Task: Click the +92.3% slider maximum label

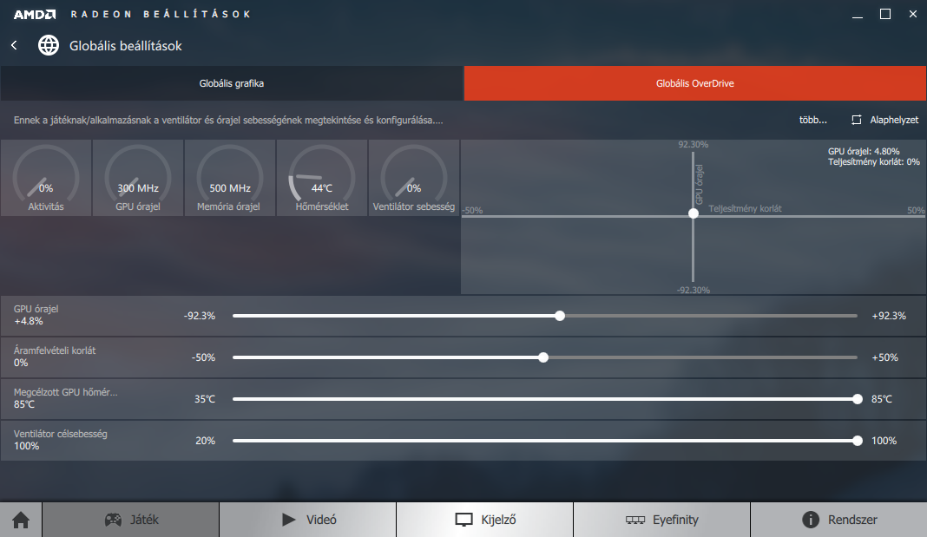Action: tap(889, 316)
